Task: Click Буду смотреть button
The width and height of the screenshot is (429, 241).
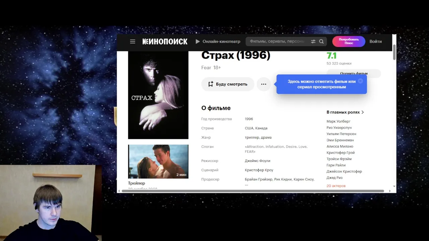Action: click(x=228, y=84)
